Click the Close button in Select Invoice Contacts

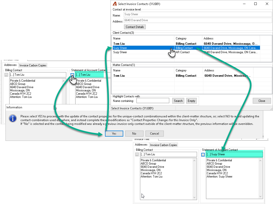pos(262,101)
